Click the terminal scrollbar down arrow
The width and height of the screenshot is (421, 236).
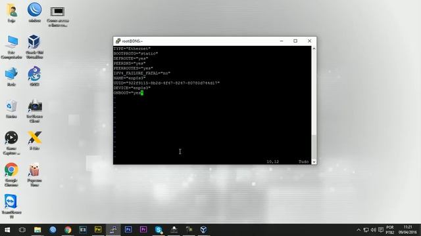point(314,162)
